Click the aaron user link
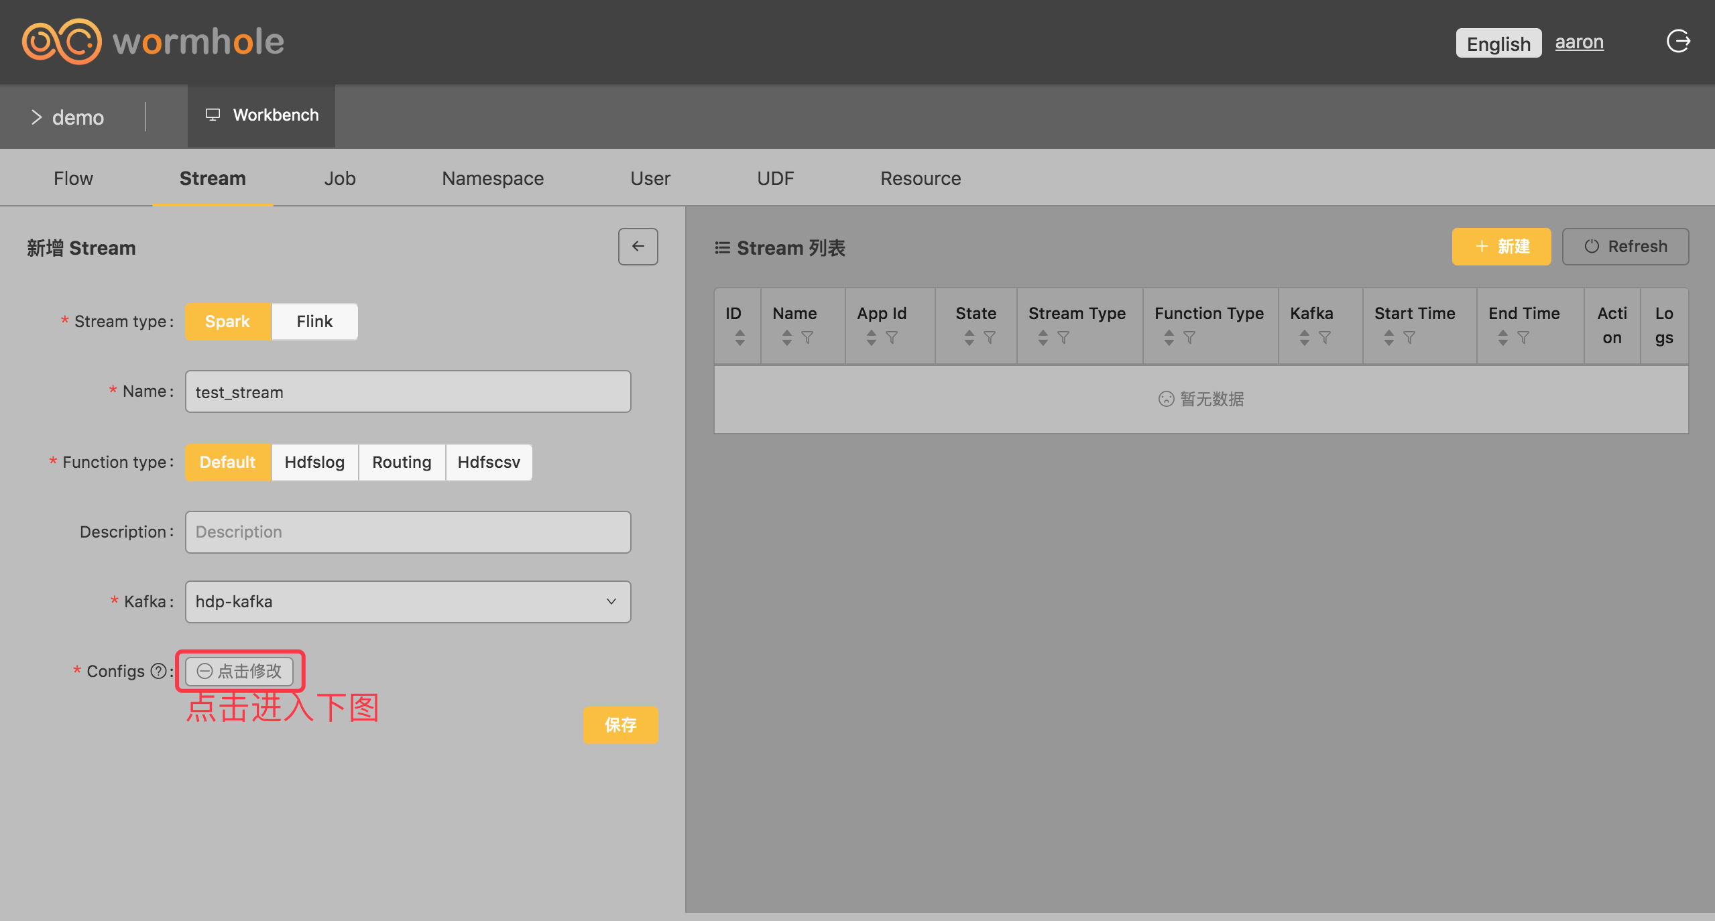This screenshot has width=1715, height=921. click(1579, 42)
